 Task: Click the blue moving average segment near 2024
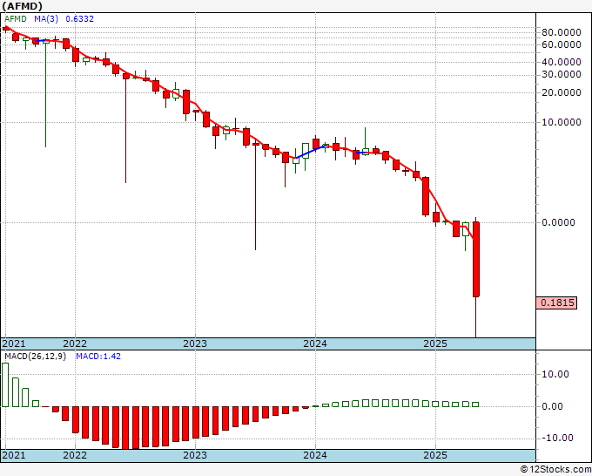(311, 152)
